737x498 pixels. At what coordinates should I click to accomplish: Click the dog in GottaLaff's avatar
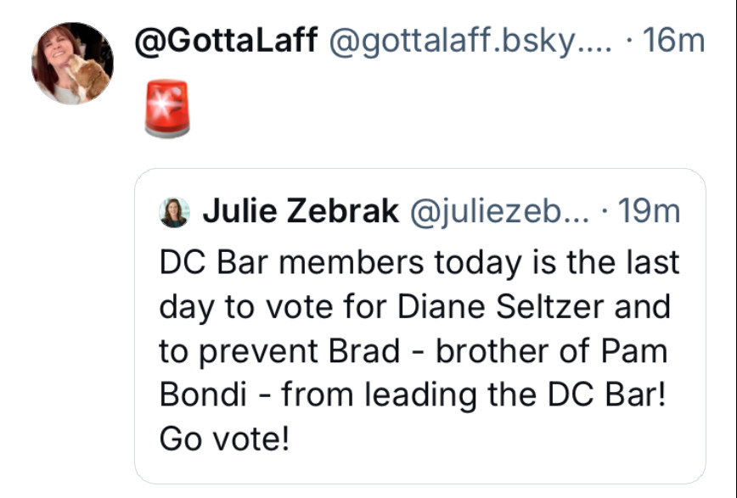[x=87, y=76]
